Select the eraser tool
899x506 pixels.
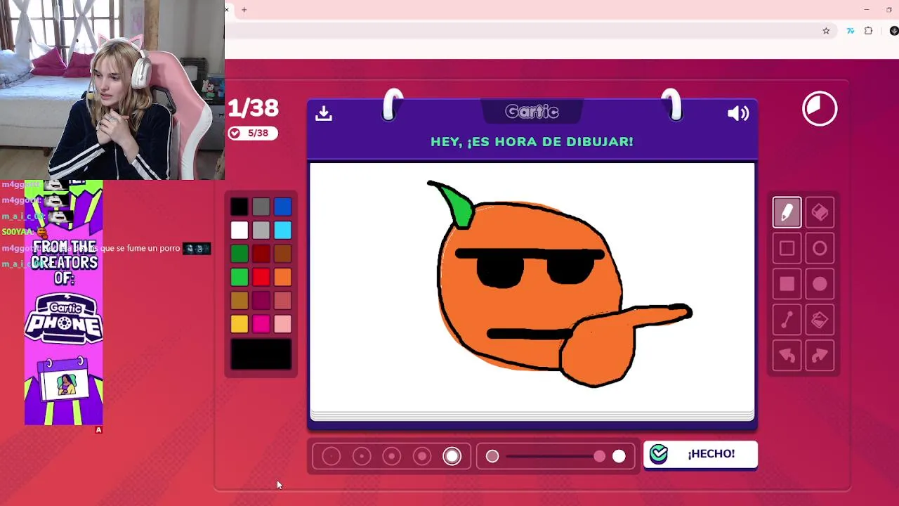click(820, 212)
